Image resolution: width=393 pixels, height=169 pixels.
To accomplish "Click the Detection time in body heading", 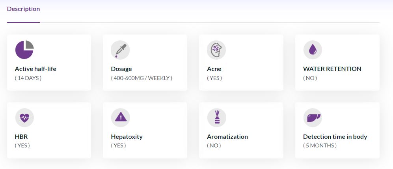I will pyautogui.click(x=335, y=136).
